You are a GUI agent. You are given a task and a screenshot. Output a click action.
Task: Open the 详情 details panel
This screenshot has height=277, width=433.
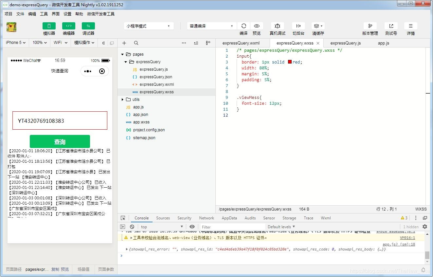411,26
